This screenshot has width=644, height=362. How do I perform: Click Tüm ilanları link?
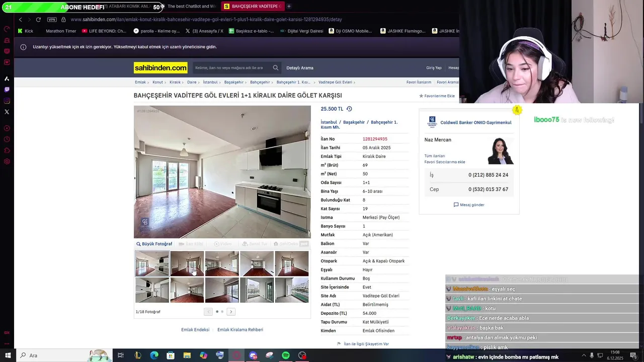click(x=435, y=156)
